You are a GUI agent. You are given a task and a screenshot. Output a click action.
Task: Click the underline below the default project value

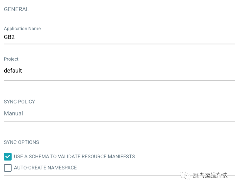tap(119, 81)
